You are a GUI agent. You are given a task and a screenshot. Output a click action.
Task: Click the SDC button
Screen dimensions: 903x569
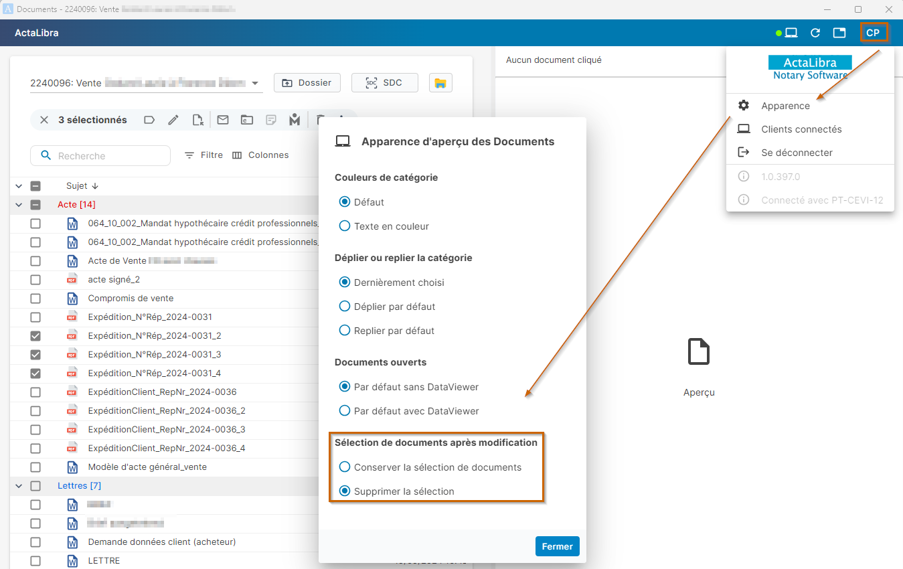tap(385, 83)
